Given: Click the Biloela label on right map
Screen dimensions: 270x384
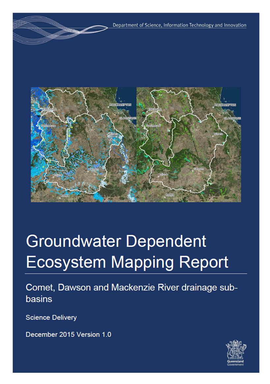Looking at the screenshot, I should [x=218, y=134].
